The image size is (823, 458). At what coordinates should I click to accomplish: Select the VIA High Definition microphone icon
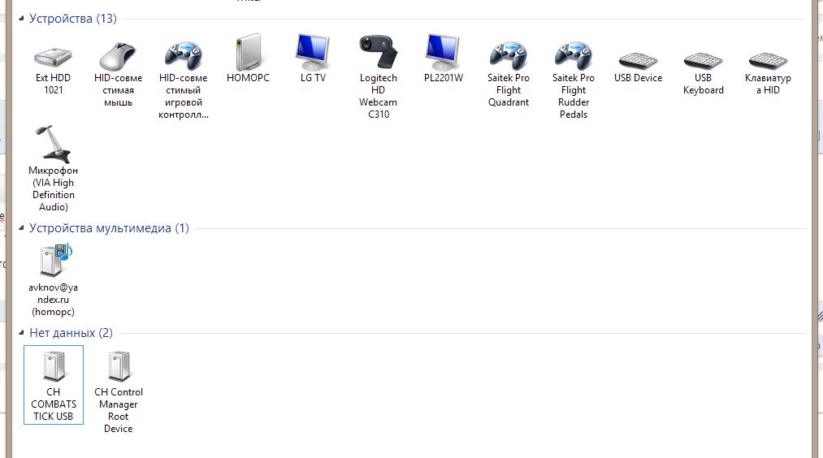[x=53, y=144]
